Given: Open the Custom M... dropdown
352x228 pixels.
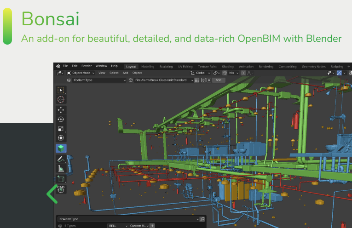Looking at the screenshot, I should [x=139, y=226].
